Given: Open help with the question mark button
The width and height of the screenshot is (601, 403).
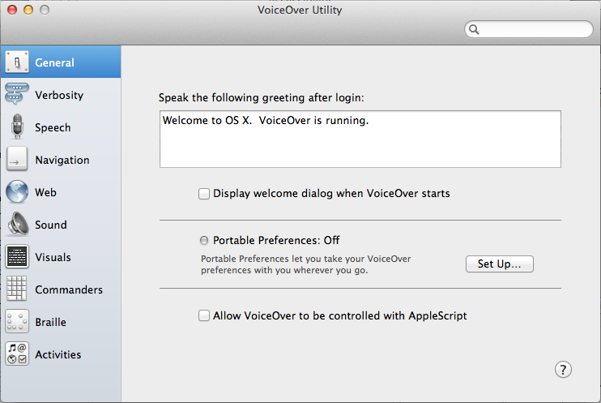Looking at the screenshot, I should tap(563, 370).
